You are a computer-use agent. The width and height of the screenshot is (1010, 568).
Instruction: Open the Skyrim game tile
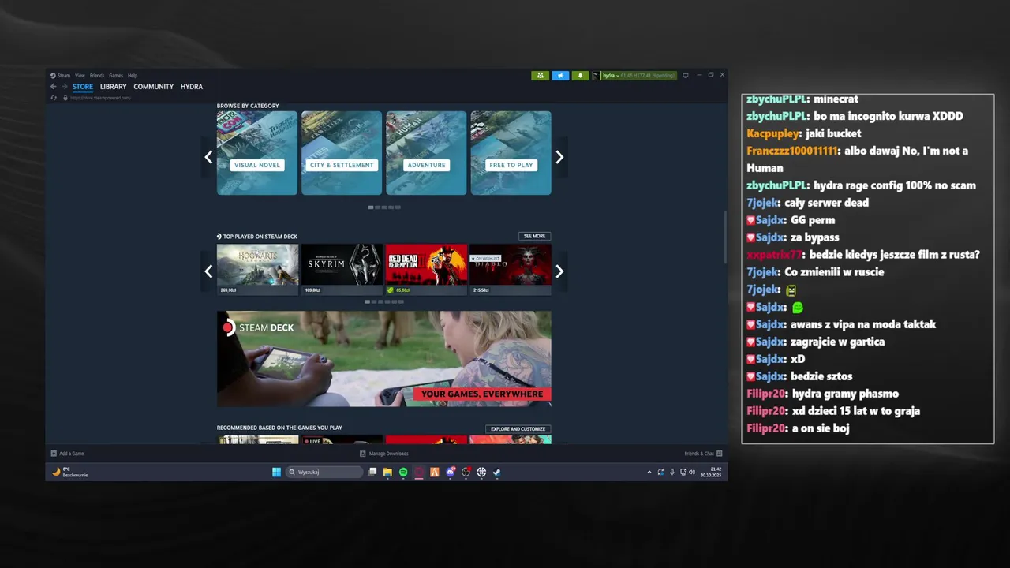click(342, 269)
